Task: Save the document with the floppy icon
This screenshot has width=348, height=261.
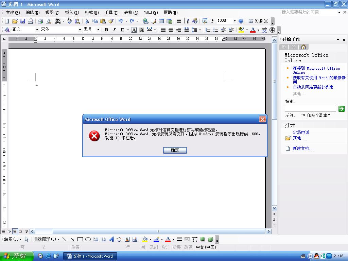Action: pos(23,21)
